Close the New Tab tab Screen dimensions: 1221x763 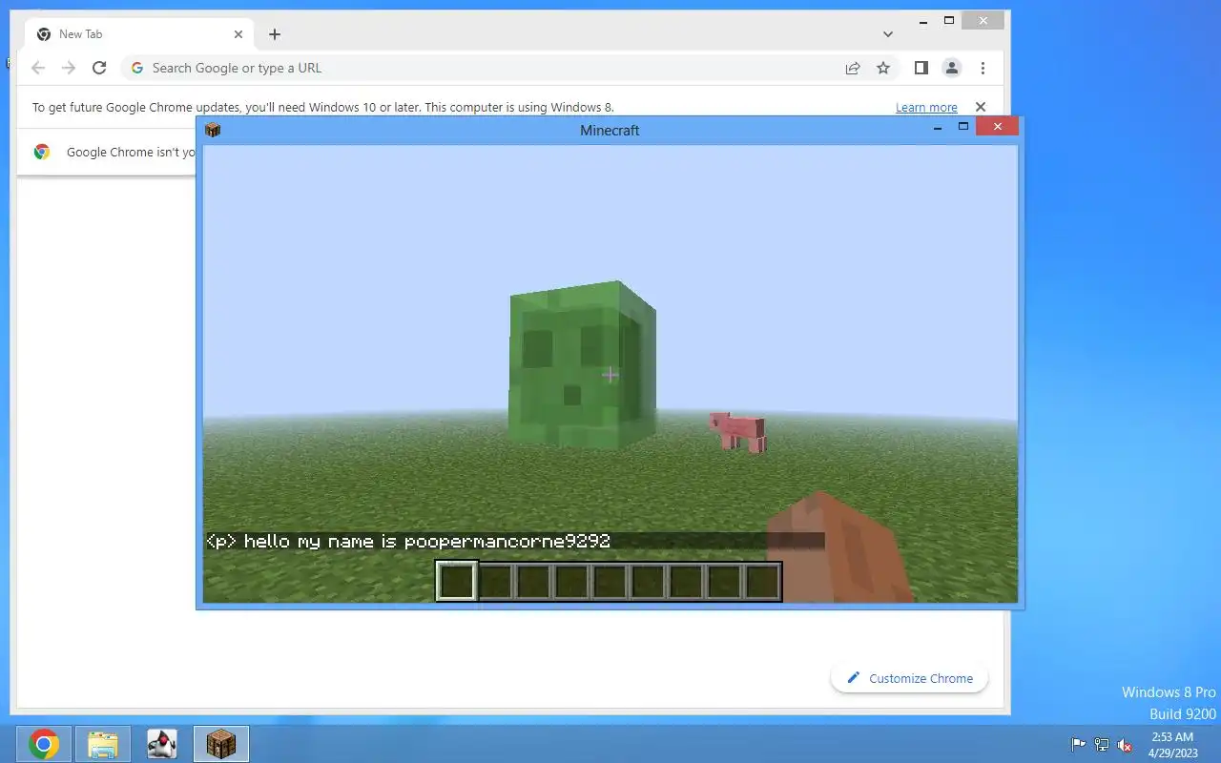(238, 34)
